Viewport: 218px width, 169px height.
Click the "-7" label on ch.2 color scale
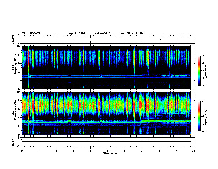point(203,109)
